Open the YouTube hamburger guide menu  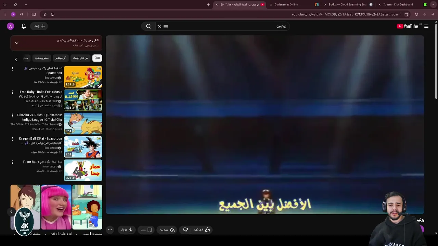click(426, 26)
